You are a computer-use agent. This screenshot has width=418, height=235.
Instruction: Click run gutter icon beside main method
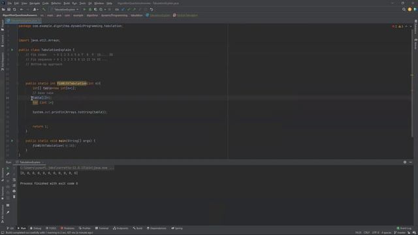point(12,141)
